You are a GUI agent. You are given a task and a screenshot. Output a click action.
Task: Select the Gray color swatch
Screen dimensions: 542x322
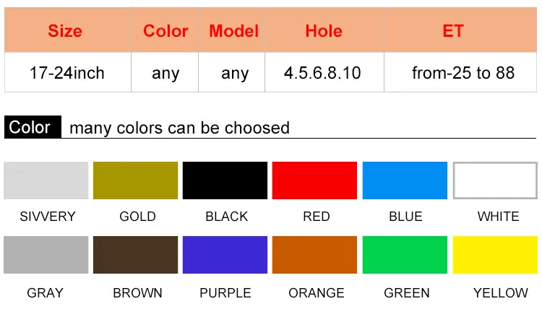pos(46,255)
